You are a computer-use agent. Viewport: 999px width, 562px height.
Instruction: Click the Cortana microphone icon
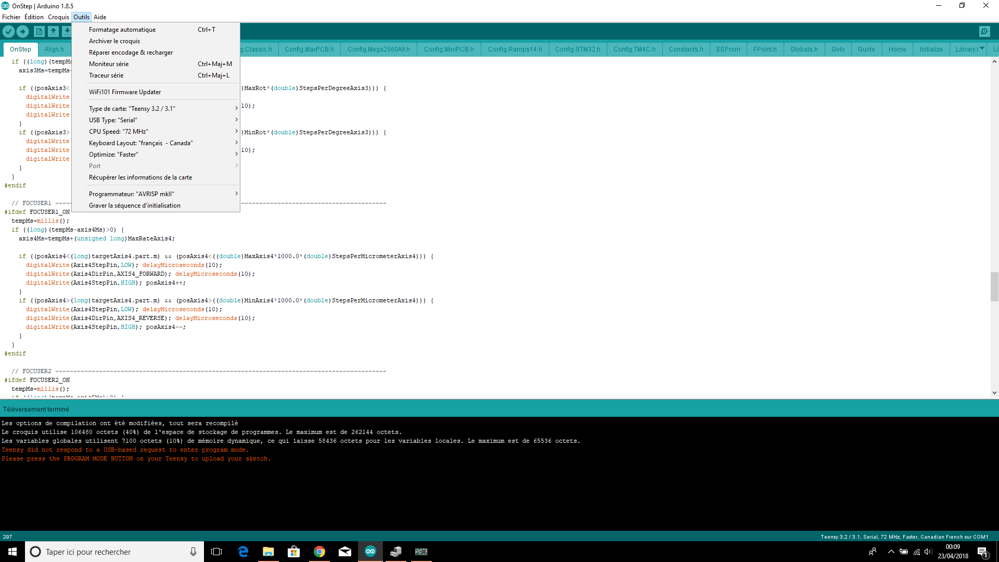coord(193,552)
